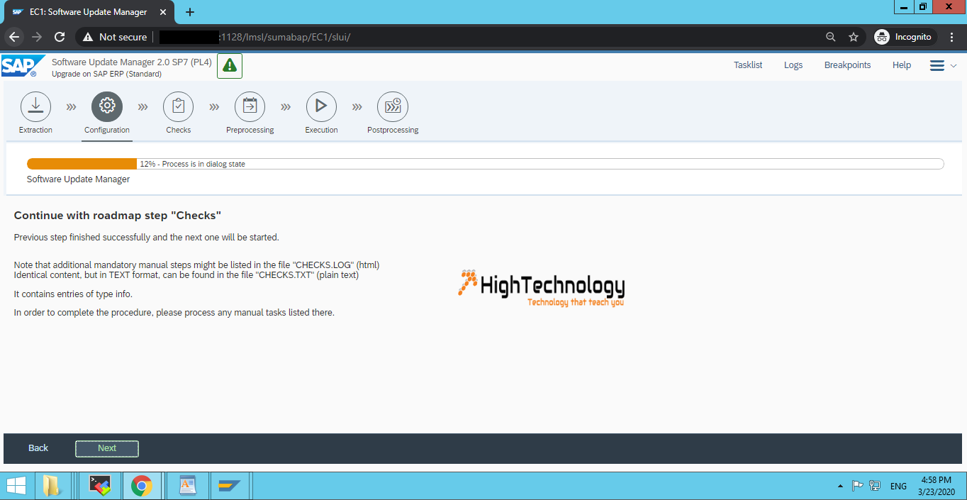Open the green warning triangle notification icon
The width and height of the screenshot is (967, 500).
230,65
